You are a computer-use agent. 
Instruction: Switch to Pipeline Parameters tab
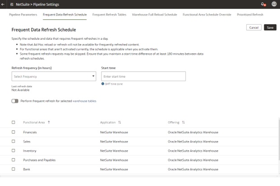point(23,14)
